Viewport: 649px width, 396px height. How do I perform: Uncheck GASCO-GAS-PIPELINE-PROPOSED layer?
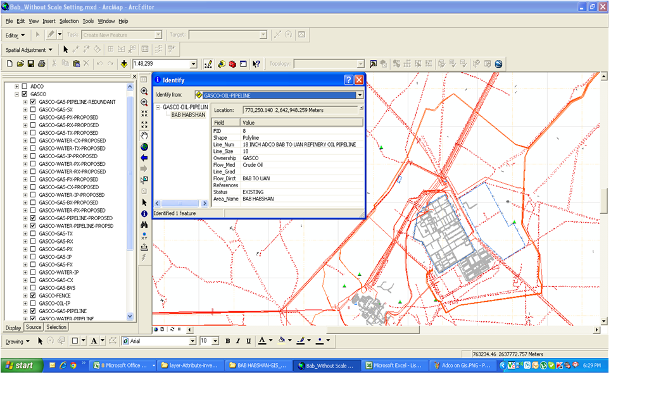click(33, 218)
